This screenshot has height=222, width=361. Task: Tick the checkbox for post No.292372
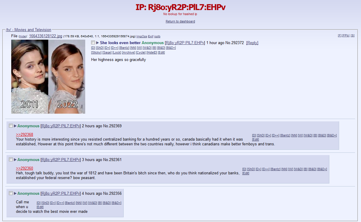tap(93, 43)
